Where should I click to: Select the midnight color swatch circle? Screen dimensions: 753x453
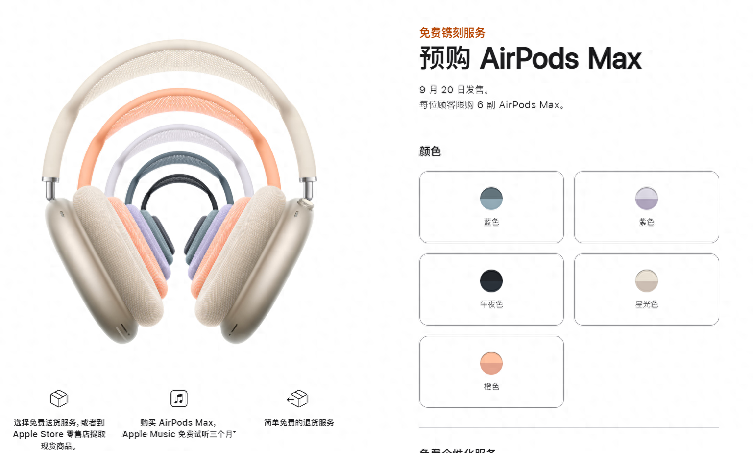click(x=491, y=281)
